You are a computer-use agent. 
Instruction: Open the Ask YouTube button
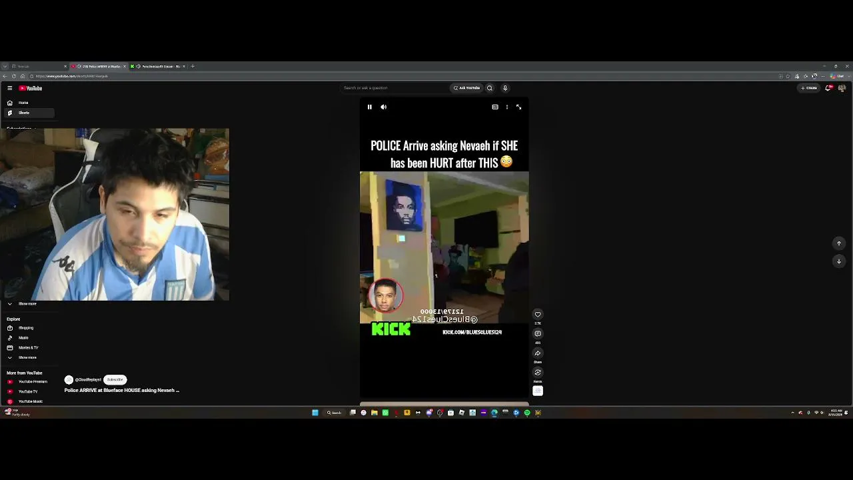[x=466, y=88]
